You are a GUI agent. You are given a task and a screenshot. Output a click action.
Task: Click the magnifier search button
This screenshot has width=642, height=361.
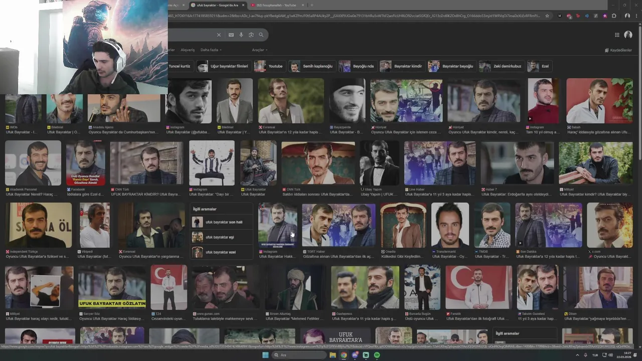pos(261,35)
